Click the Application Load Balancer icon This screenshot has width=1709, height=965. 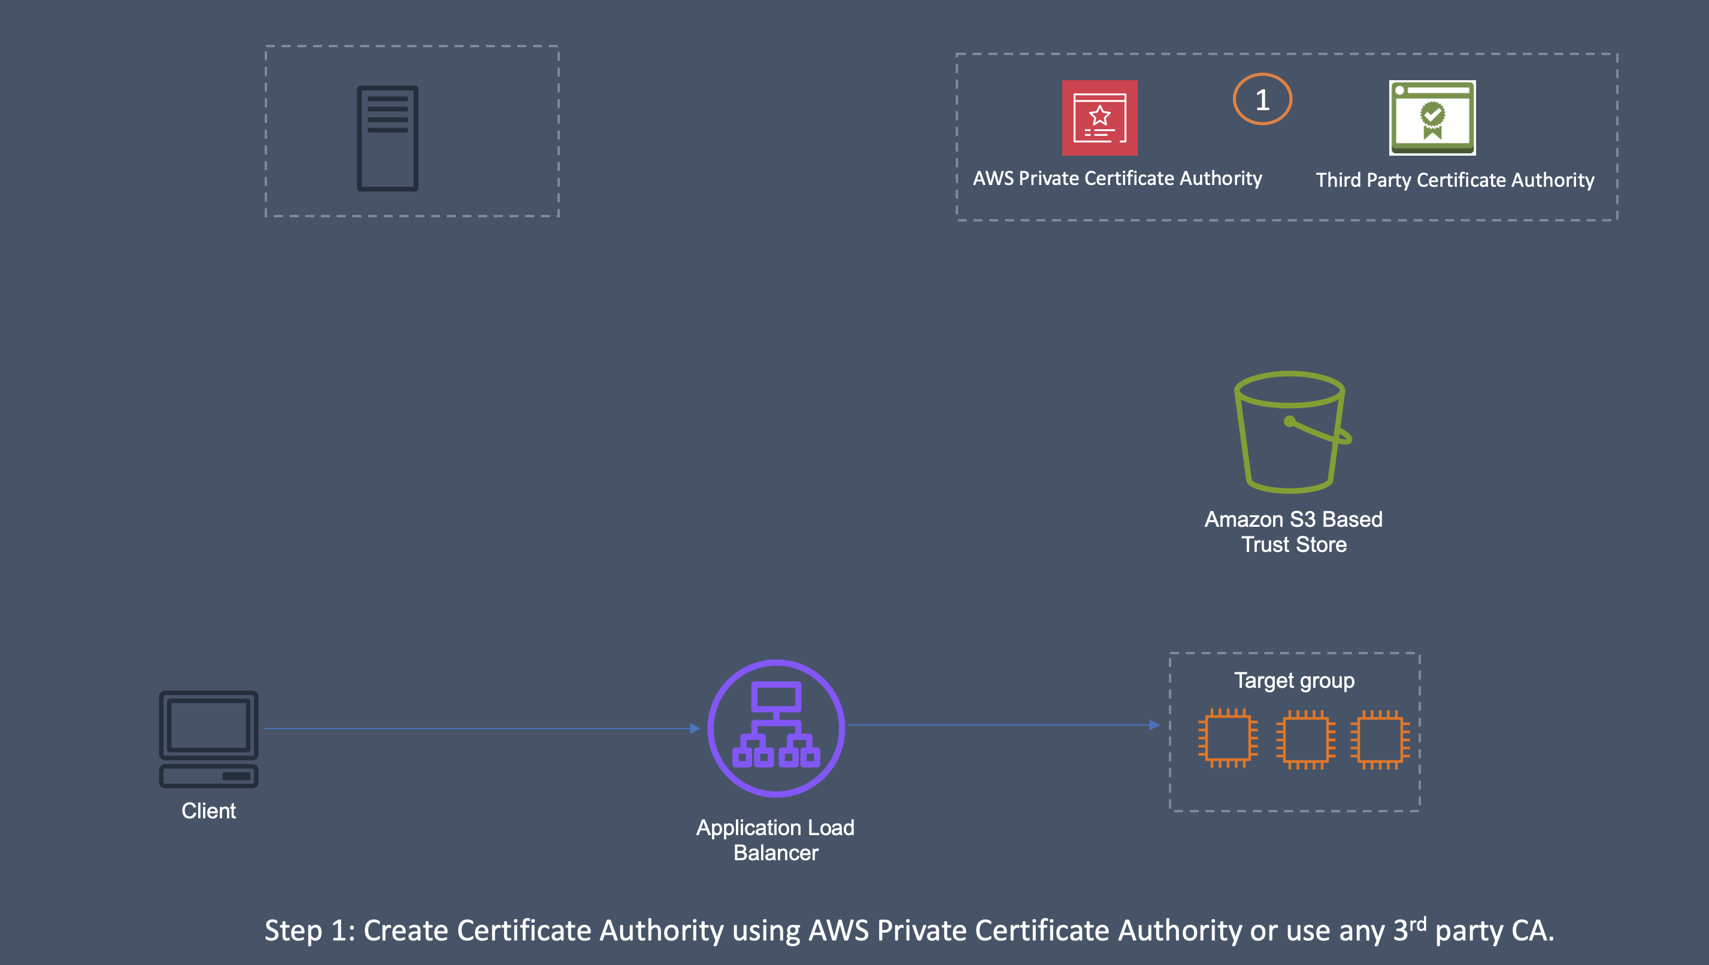(x=775, y=727)
